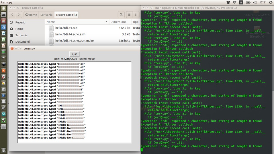Click the 132,5 kB size cell
274x154 pixels.
[124, 28]
